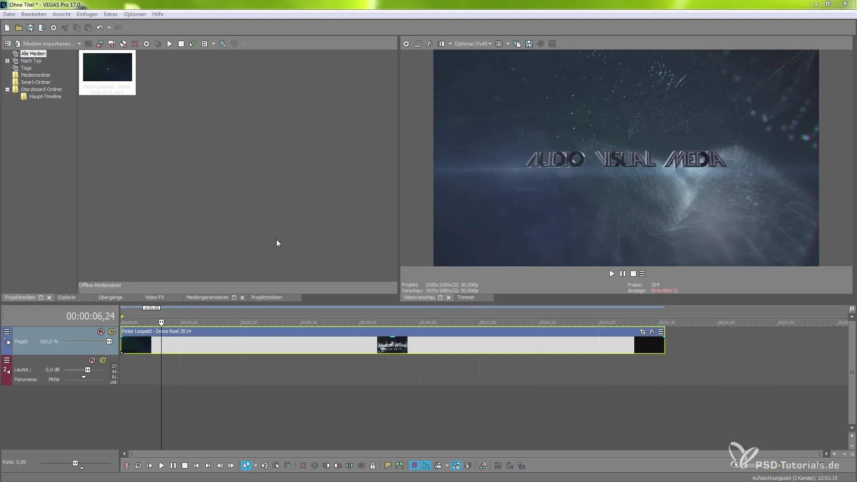Open preview quality Optimal (Voll) dropdown
The width and height of the screenshot is (857, 482).
473,44
